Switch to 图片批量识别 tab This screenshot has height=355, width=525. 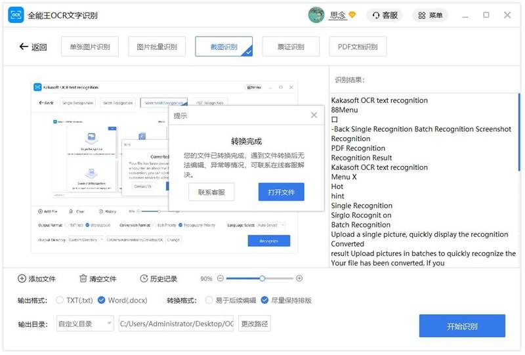[157, 47]
